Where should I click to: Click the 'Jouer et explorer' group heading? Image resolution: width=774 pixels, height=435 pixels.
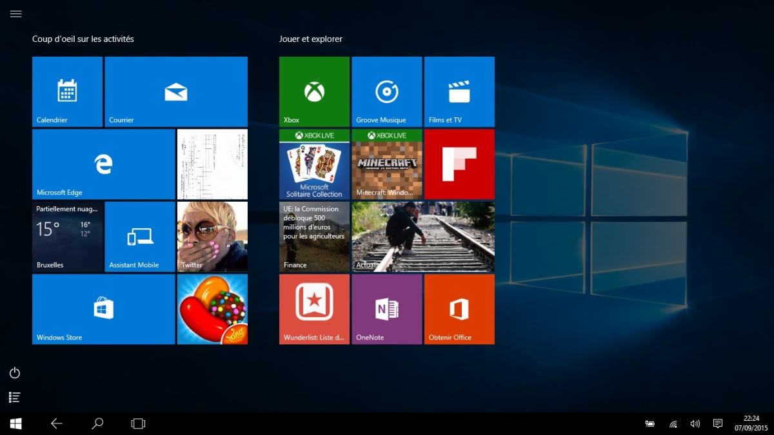(311, 39)
